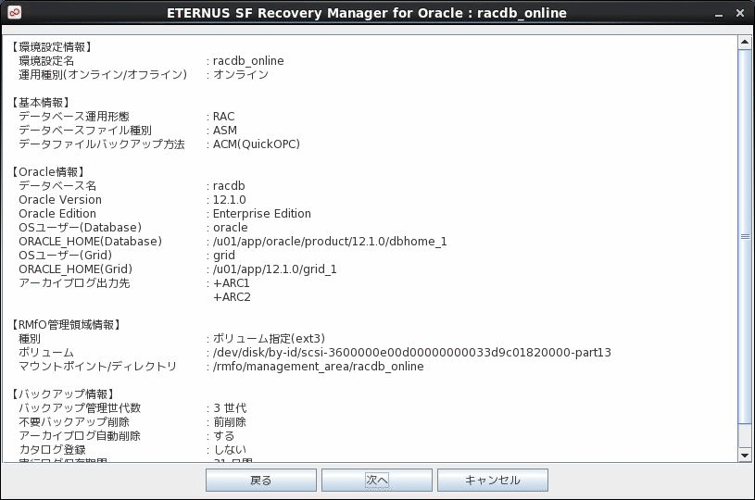Click the OSユーザー(Grid) label
Image resolution: width=755 pixels, height=500 pixels.
click(x=66, y=256)
